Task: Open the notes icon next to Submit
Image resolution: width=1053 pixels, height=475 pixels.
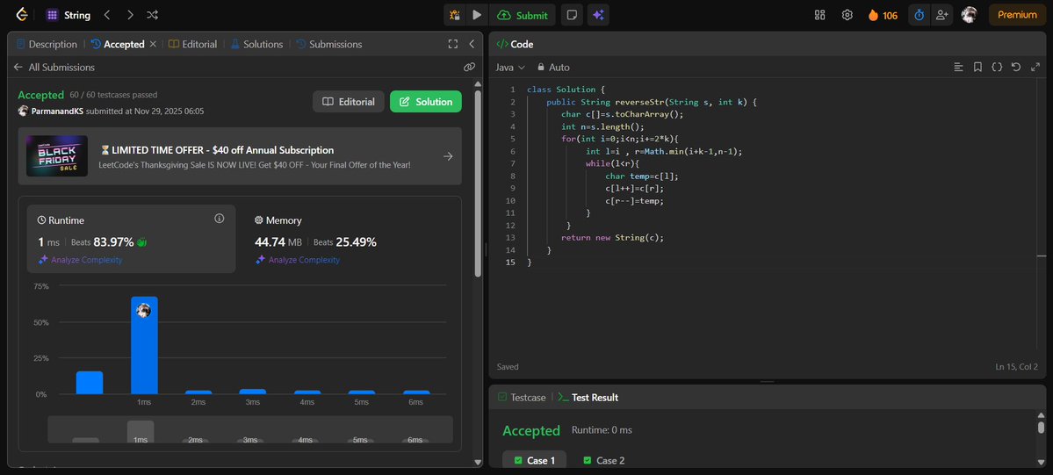Action: 572,15
